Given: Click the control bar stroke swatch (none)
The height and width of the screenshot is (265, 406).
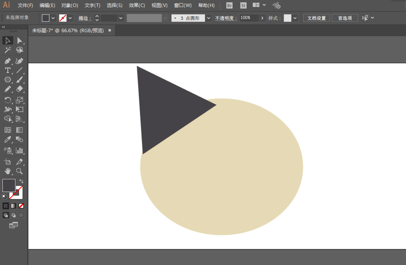Looking at the screenshot, I should pos(63,18).
